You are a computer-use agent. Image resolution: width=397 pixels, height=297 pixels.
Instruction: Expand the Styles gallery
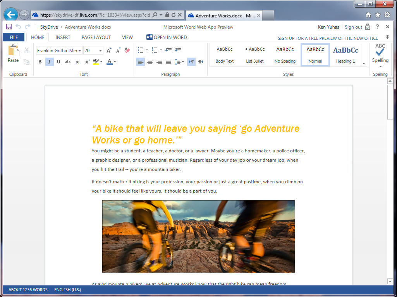coord(364,63)
